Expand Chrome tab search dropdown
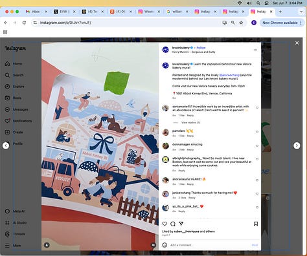 [x=301, y=12]
